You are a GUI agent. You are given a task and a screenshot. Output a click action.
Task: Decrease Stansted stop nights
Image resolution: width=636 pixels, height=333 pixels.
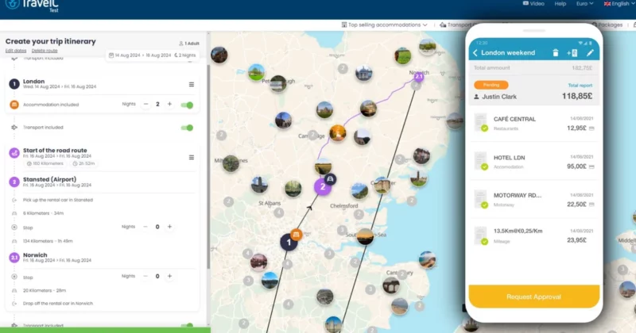(145, 227)
